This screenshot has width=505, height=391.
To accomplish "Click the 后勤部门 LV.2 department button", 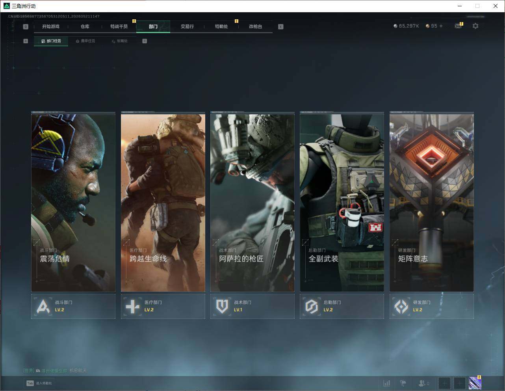I will pyautogui.click(x=342, y=306).
